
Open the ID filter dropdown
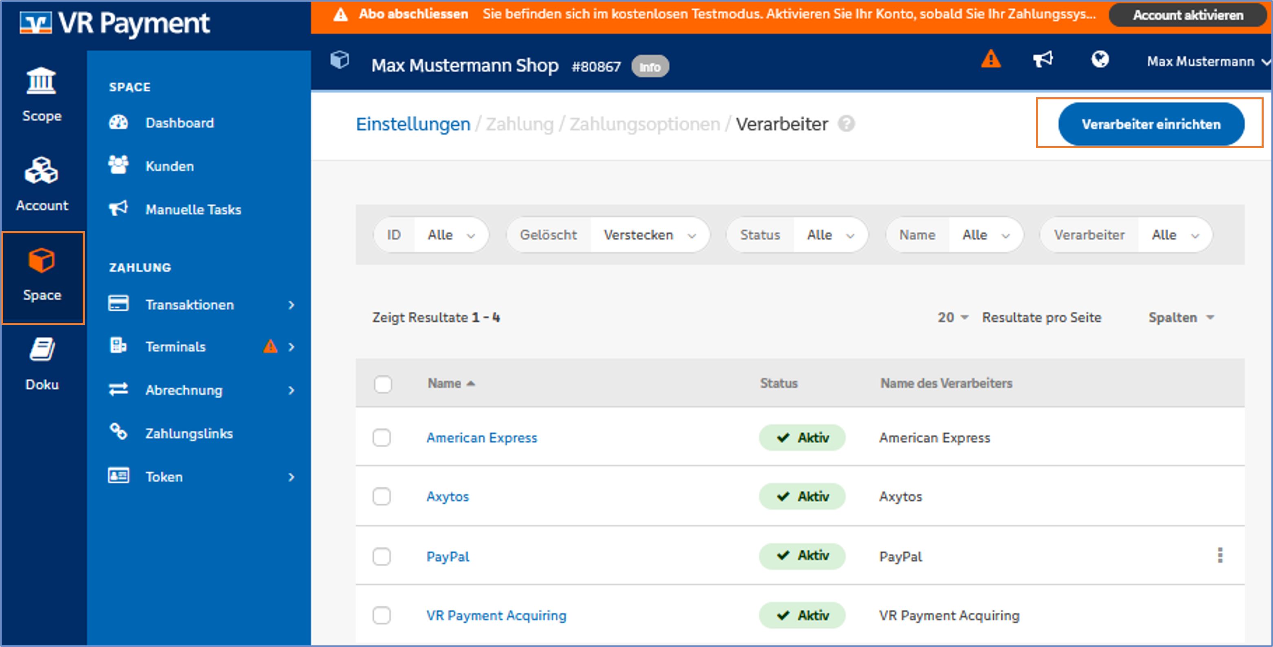tap(431, 235)
